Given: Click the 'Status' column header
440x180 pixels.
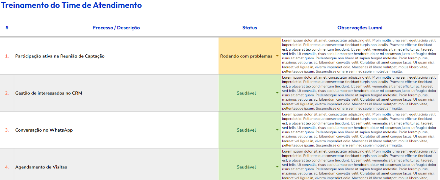Looking at the screenshot, I should 249,28.
